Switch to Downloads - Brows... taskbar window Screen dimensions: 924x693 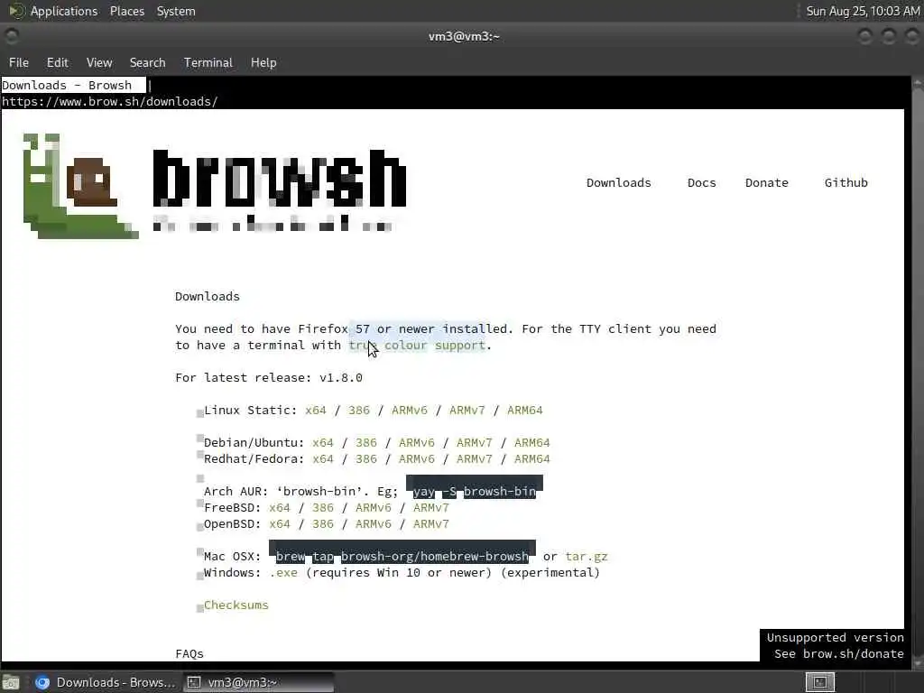105,682
